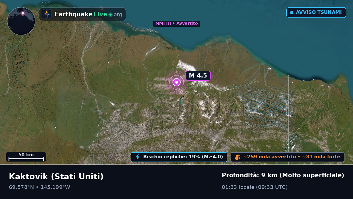Image resolution: width=353 pixels, height=199 pixels.
Task: Select the MMI III Avvertito badge
Action: coord(176,24)
